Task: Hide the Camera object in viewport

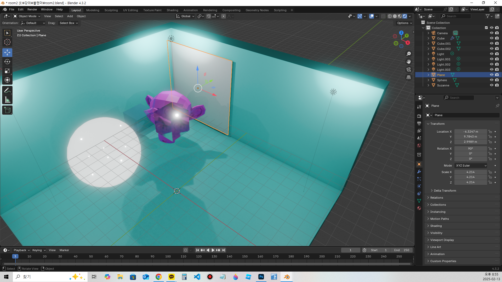Action: [x=492, y=33]
